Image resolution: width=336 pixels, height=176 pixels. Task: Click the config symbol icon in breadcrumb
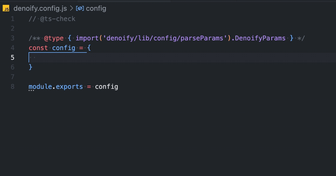point(80,9)
